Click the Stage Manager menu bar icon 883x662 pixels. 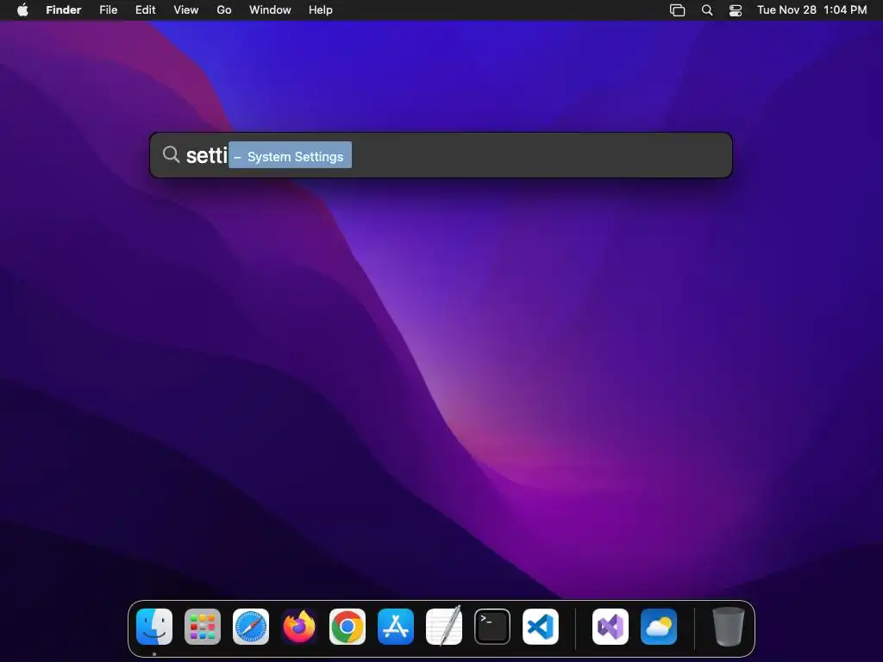click(678, 10)
